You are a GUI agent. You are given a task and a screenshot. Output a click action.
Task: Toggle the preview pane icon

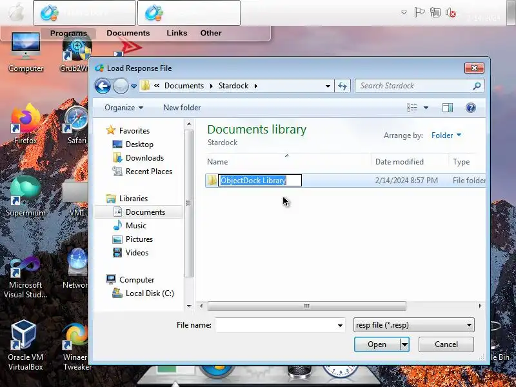(x=448, y=108)
